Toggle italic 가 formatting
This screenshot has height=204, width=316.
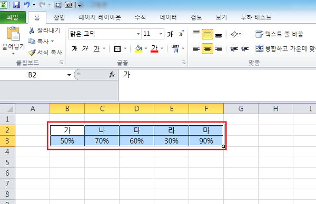tap(85, 48)
